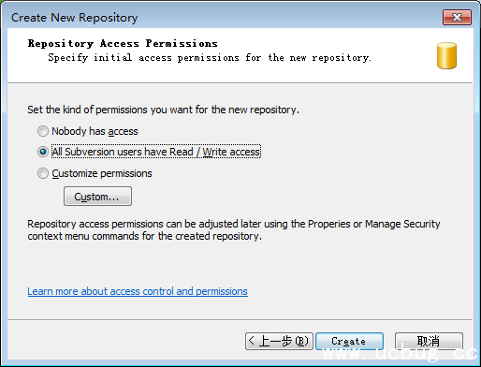Cancel the wizard with 取消 button

click(x=429, y=341)
